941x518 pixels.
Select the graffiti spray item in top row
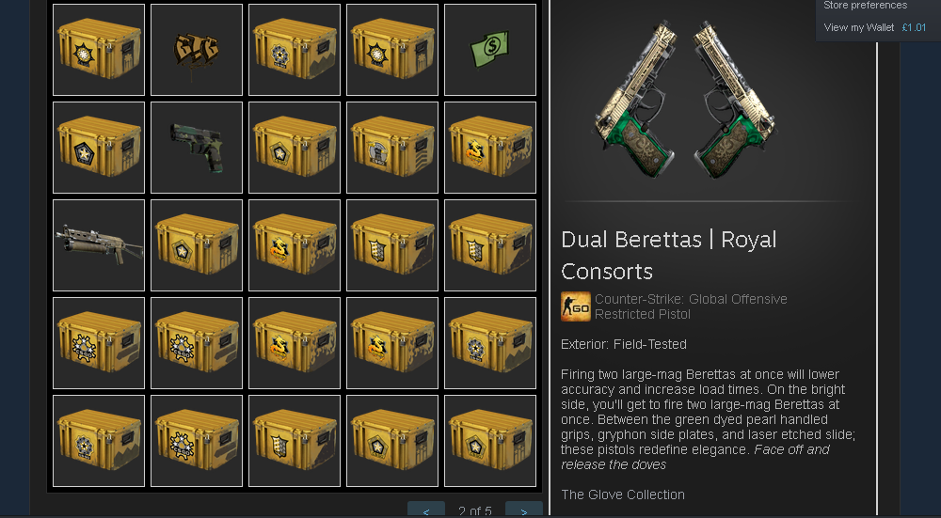[197, 50]
